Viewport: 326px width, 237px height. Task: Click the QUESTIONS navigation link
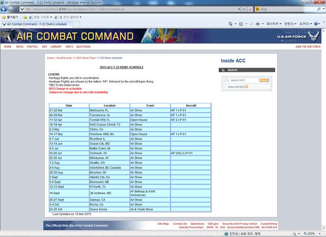tap(83, 47)
